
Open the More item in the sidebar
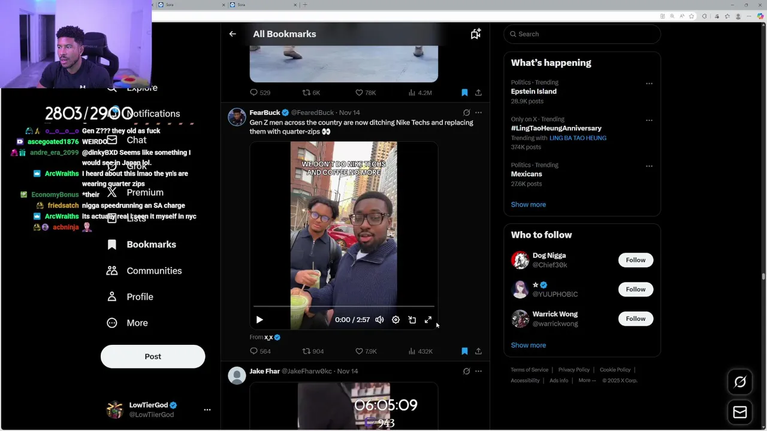(127, 323)
